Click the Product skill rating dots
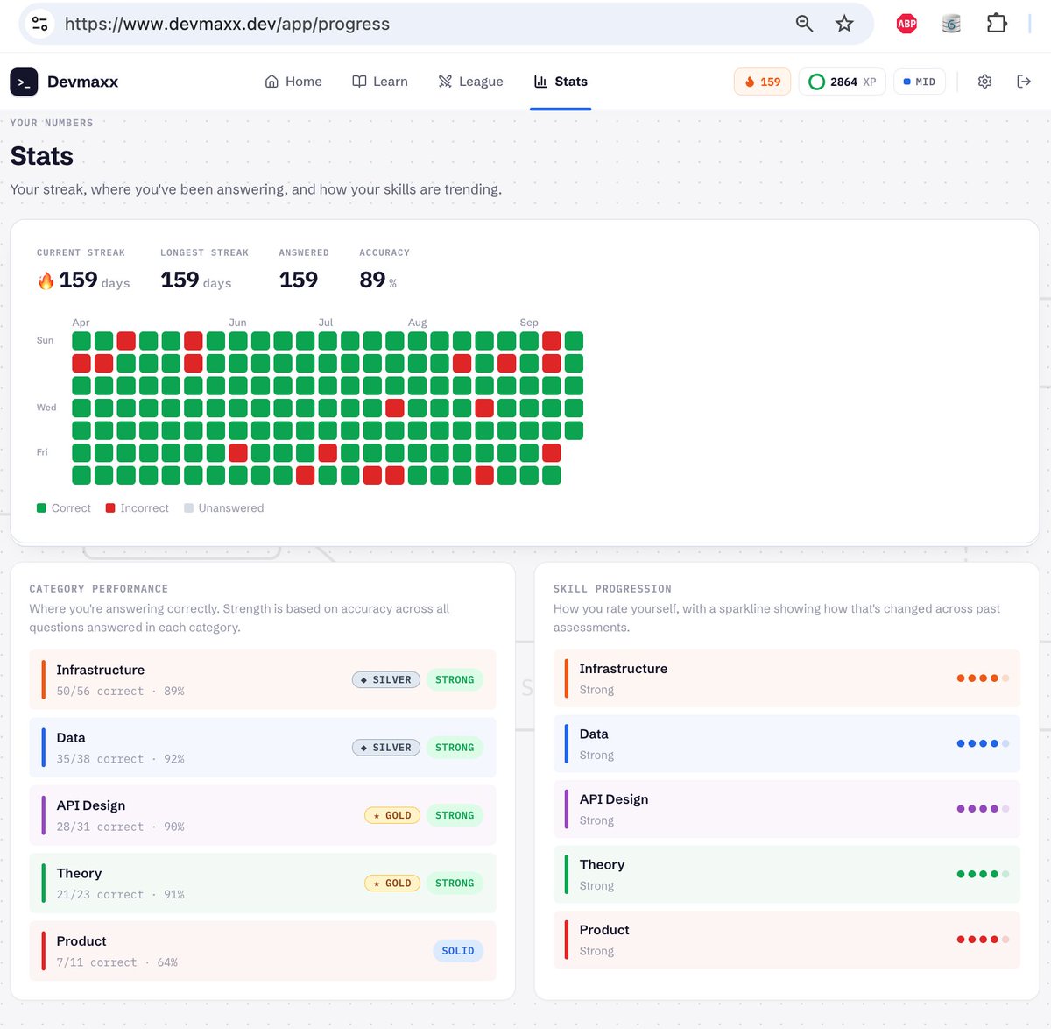This screenshot has width=1051, height=1029. click(983, 940)
